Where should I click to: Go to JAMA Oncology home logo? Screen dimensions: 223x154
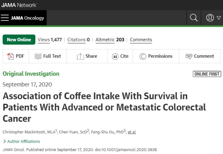point(27,18)
